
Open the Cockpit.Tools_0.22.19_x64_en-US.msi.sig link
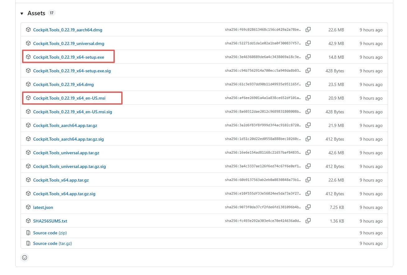point(73,112)
